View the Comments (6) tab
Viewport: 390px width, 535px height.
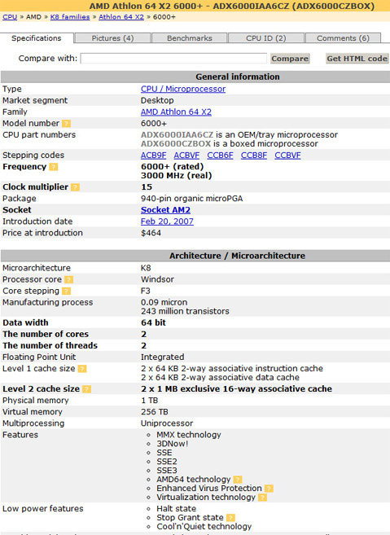(343, 38)
